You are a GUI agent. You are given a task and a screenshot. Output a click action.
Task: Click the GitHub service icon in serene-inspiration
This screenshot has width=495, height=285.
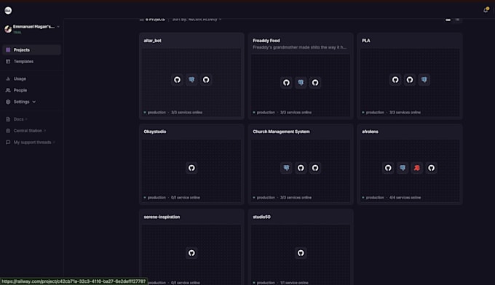pyautogui.click(x=191, y=253)
